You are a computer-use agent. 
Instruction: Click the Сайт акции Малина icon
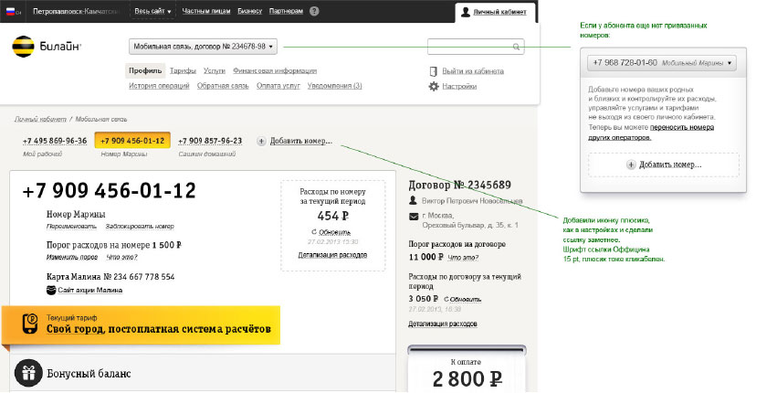coord(50,289)
